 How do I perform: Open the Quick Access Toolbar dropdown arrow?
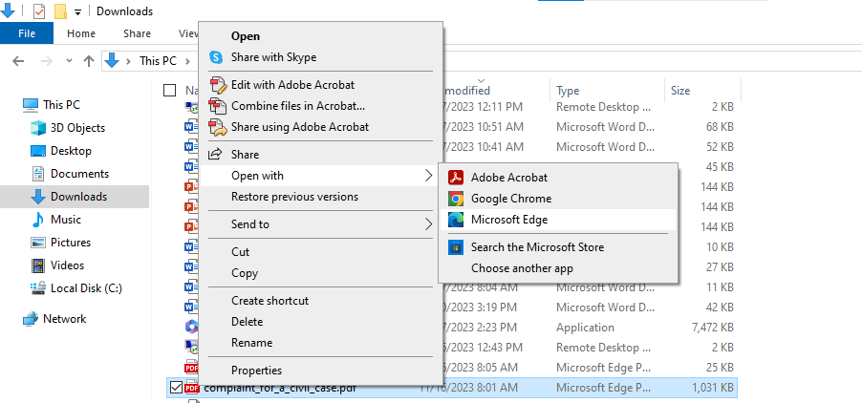tap(77, 11)
